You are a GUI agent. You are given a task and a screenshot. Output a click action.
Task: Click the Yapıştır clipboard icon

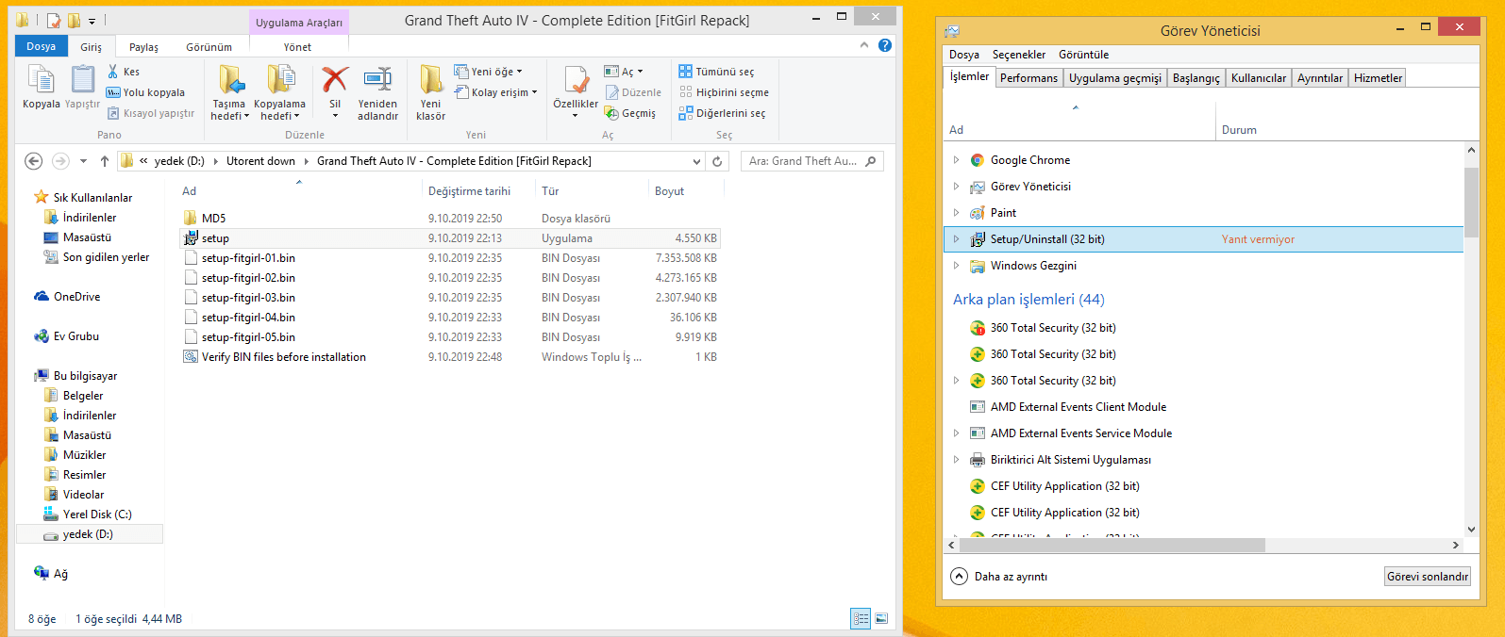[82, 80]
